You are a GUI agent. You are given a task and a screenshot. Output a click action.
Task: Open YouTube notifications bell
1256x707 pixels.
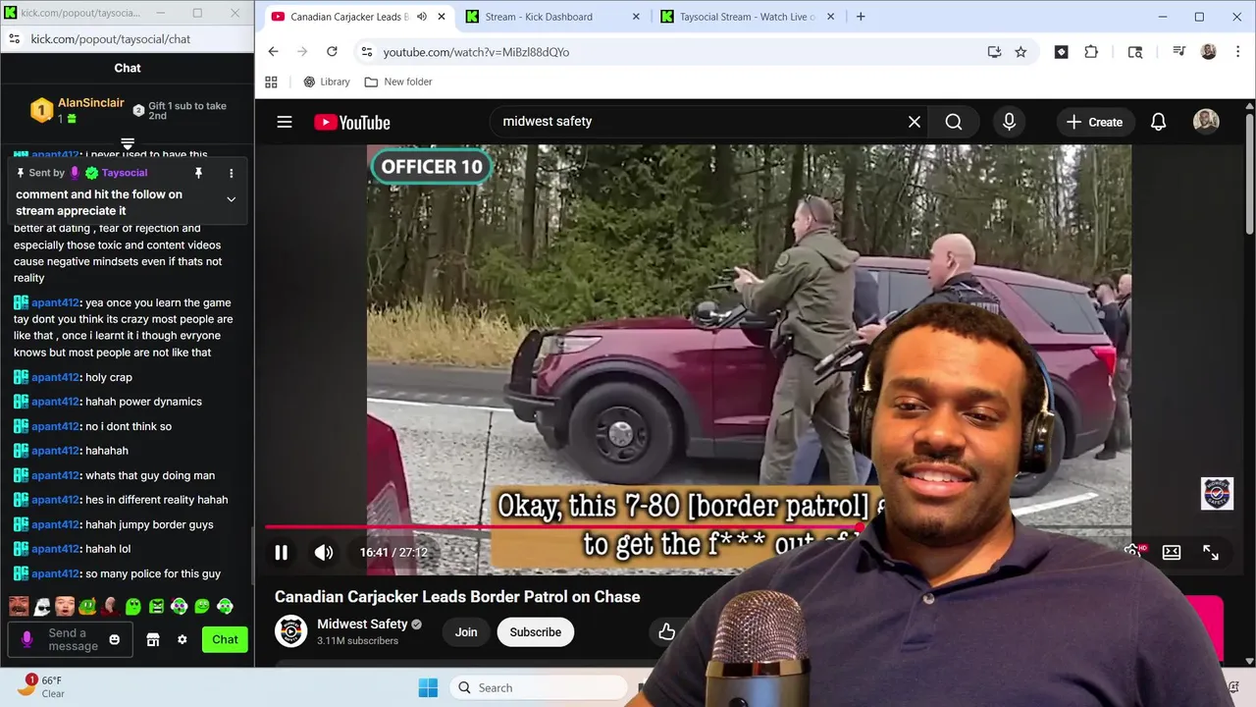[1159, 122]
